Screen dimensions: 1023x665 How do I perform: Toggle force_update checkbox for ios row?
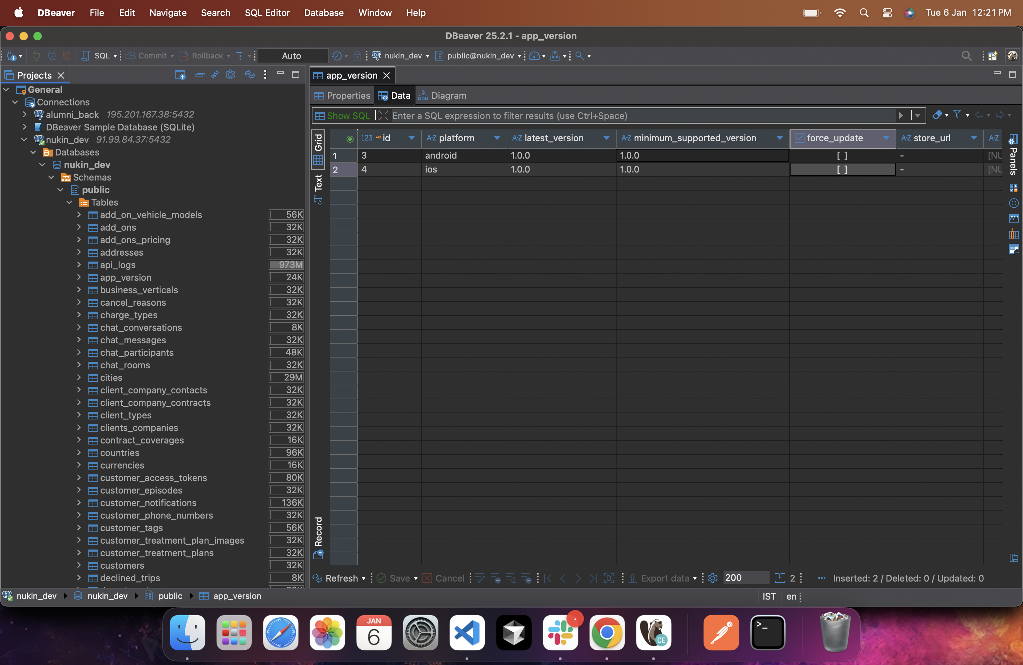(842, 169)
